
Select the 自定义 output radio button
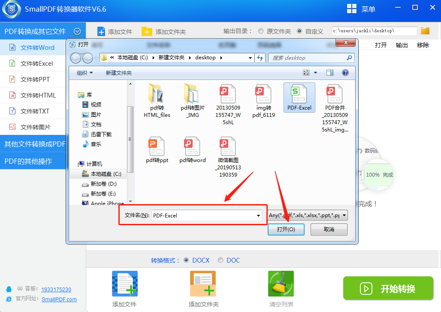(299, 31)
